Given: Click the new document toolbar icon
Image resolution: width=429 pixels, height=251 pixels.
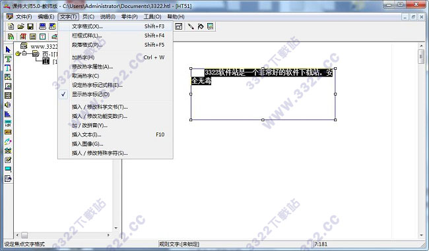Looking at the screenshot, I should point(11,26).
